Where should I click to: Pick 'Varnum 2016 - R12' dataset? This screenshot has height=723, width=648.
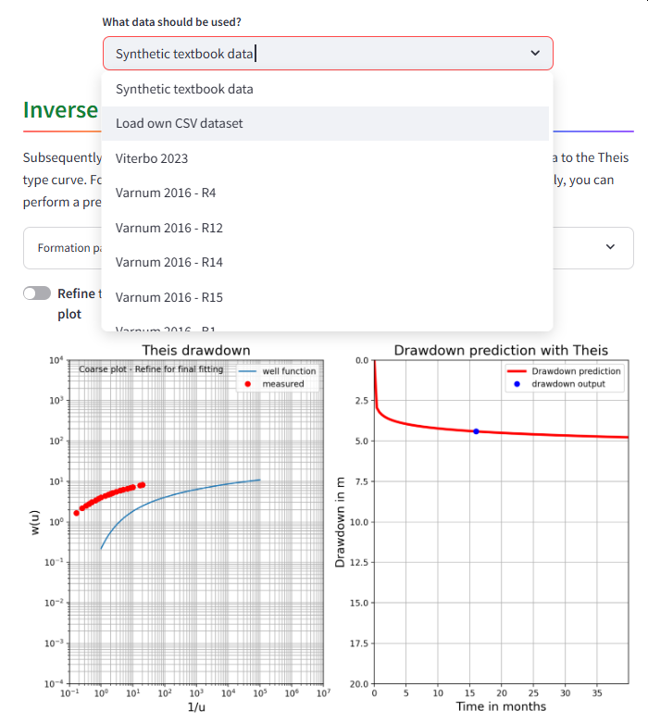pyautogui.click(x=325, y=228)
